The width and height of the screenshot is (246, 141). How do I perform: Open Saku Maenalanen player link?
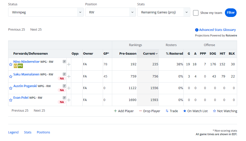coord(26,74)
